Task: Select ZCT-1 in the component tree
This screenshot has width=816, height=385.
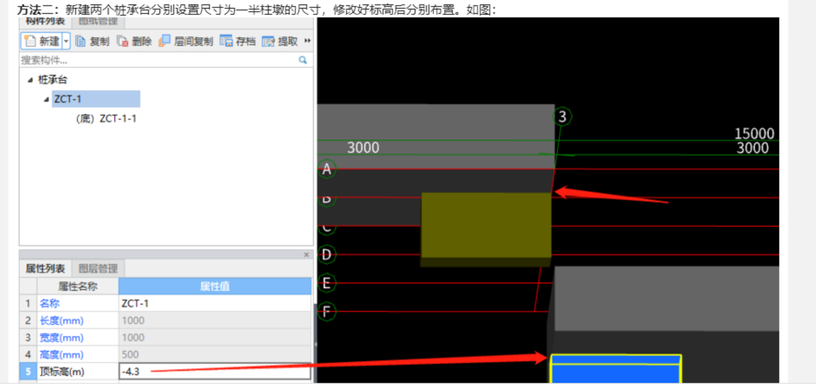Action: [95, 99]
